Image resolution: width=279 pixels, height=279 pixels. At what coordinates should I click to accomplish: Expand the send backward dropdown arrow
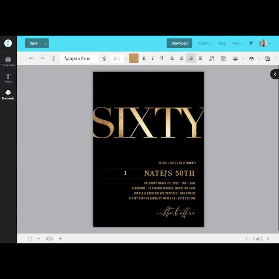[259, 59]
